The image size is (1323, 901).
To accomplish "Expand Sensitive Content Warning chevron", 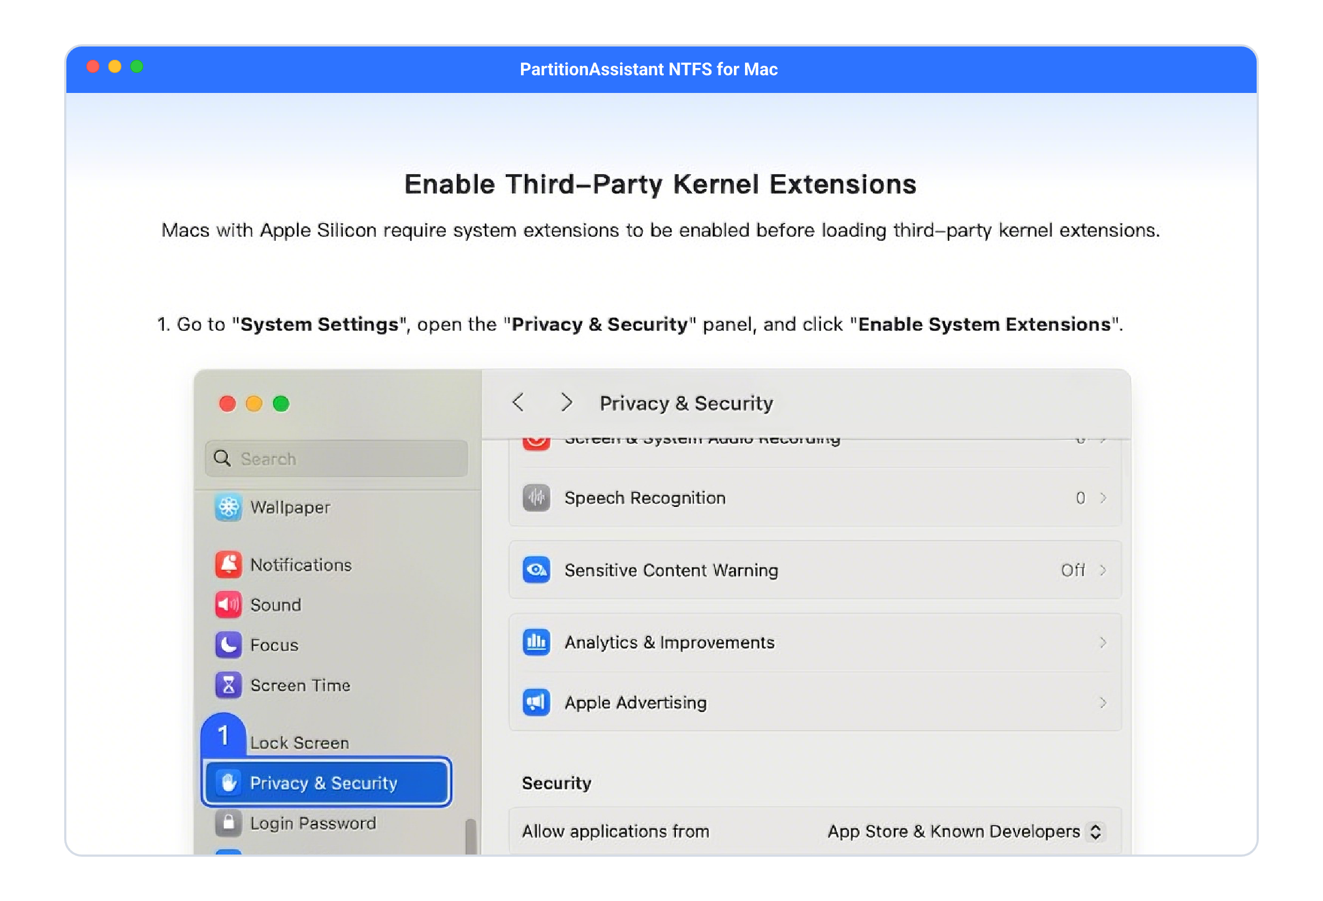I will (1103, 569).
